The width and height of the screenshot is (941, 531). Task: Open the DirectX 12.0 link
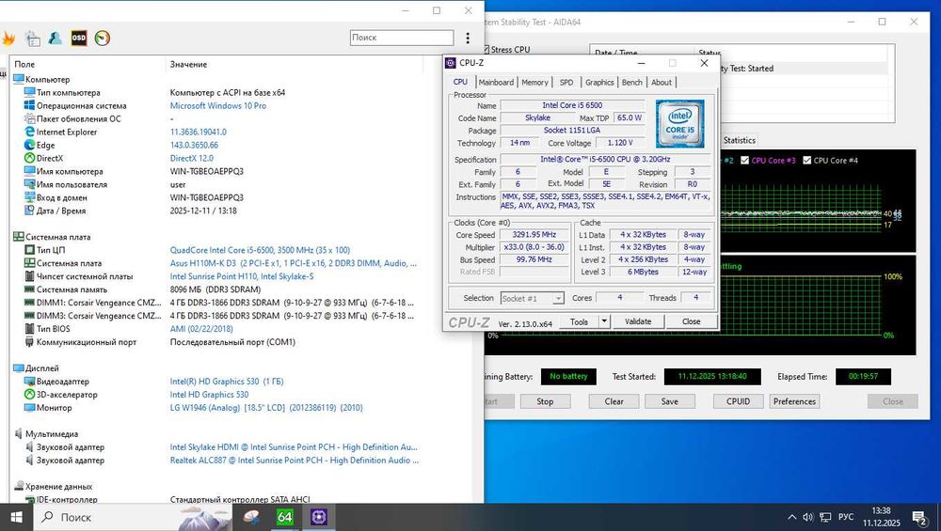pyautogui.click(x=191, y=158)
